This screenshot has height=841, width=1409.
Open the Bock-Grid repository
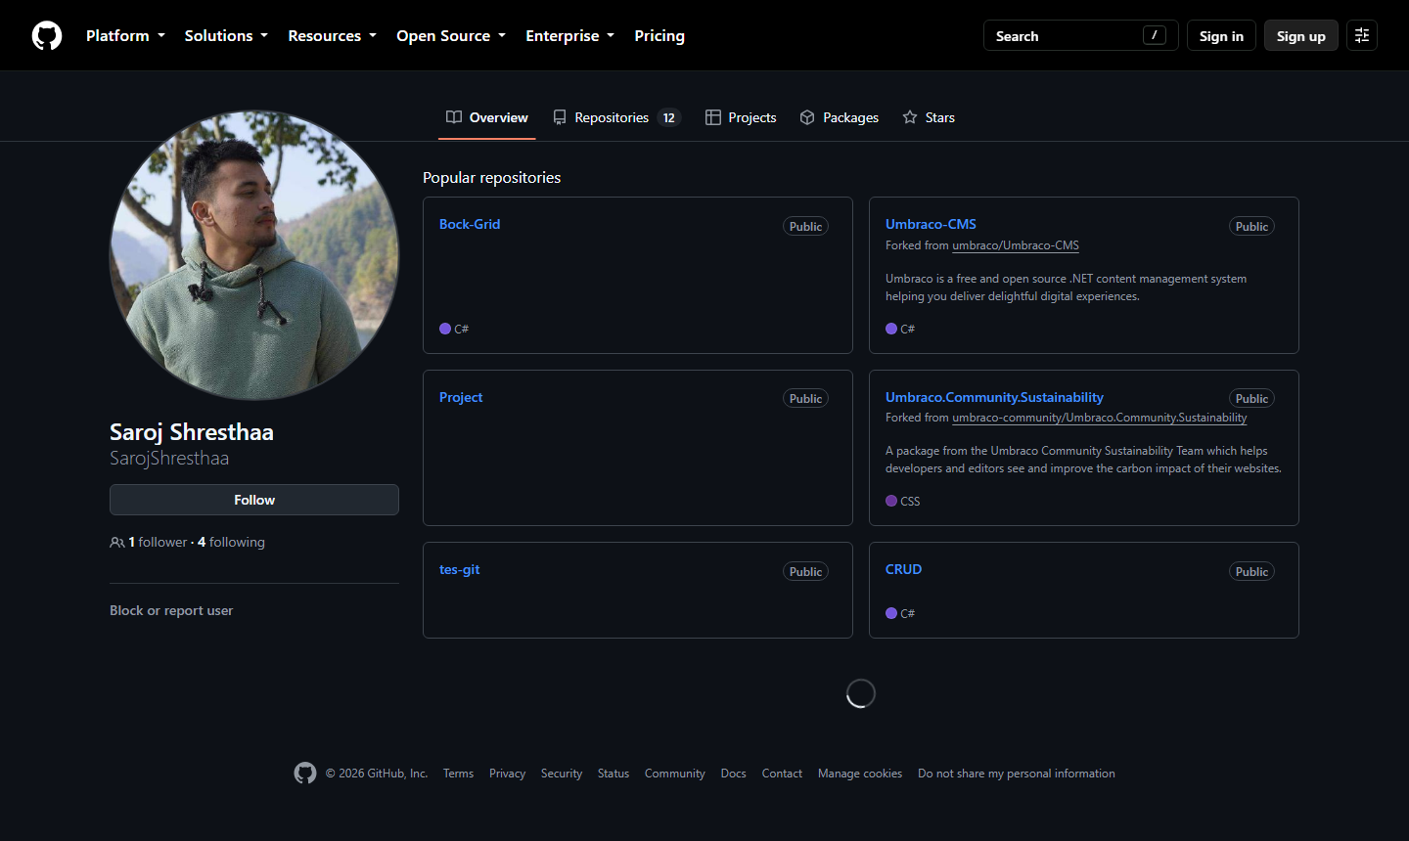(470, 224)
